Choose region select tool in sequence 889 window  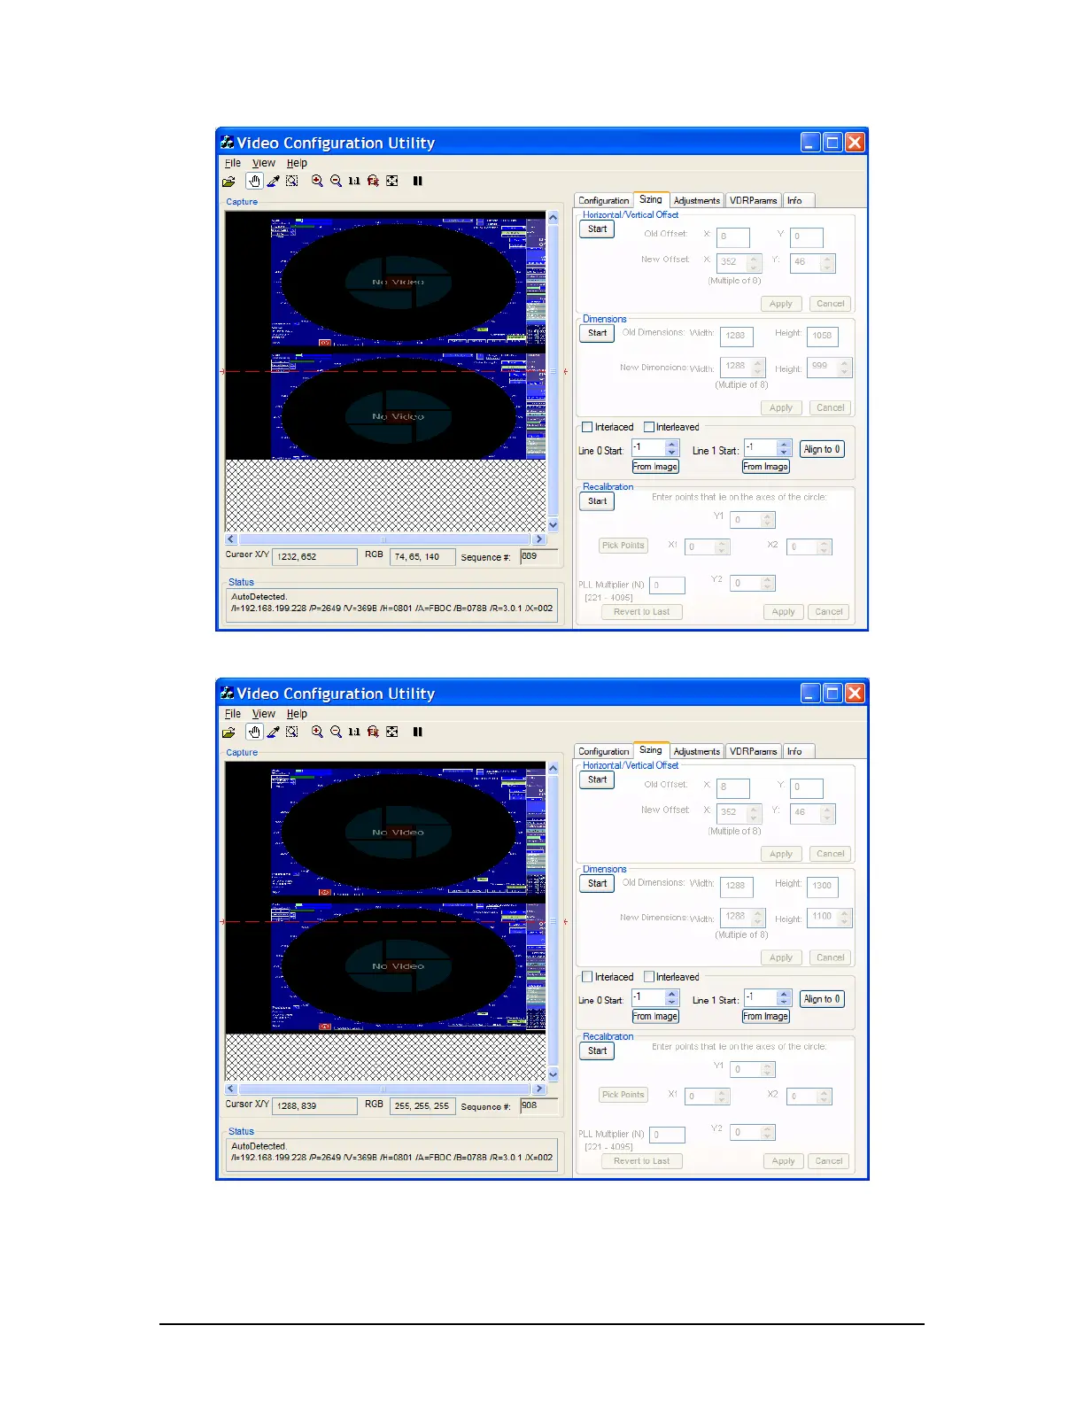(x=291, y=181)
